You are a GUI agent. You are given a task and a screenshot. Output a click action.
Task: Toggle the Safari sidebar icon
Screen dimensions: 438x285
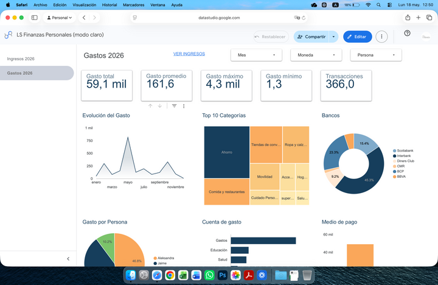35,18
